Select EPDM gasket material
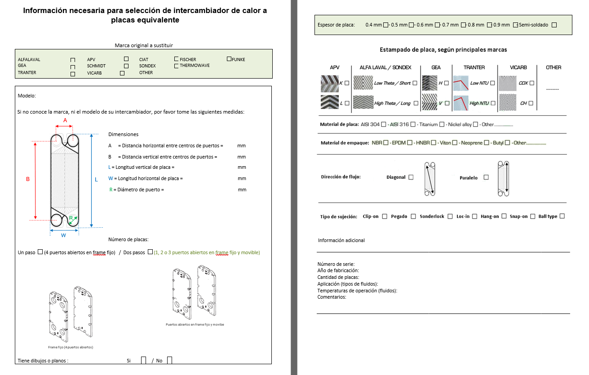 point(410,143)
